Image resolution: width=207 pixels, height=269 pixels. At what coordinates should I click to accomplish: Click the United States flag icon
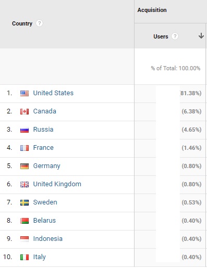(25, 93)
